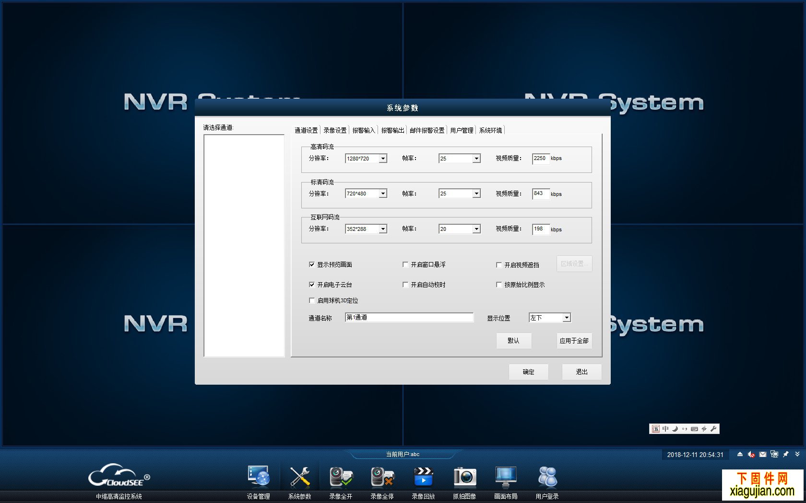Image resolution: width=806 pixels, height=503 pixels.
Task: Enable 启用球机3D定位 checkbox
Action: coord(312,300)
